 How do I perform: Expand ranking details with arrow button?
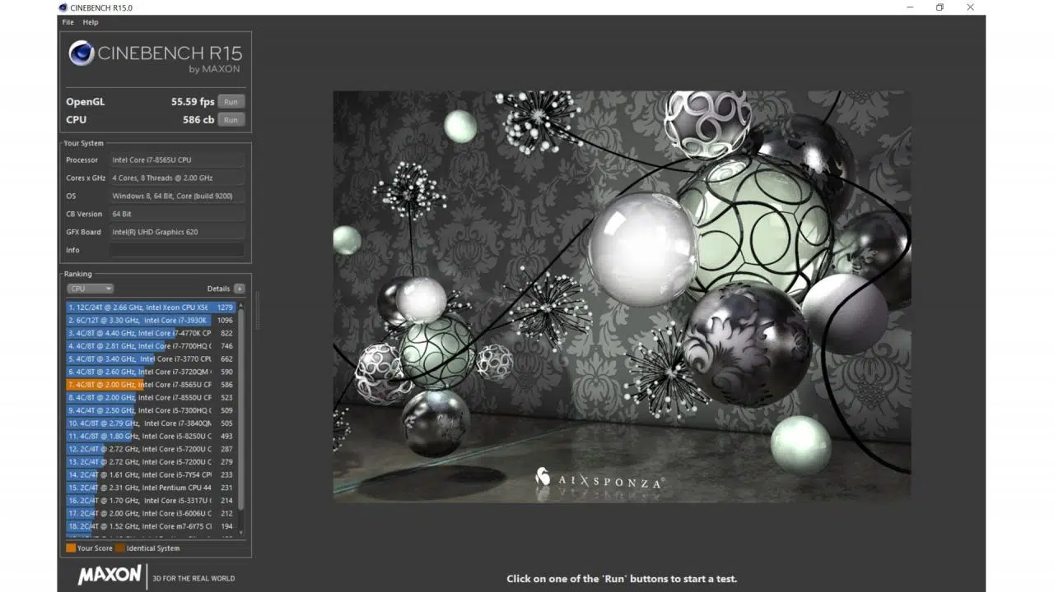click(239, 289)
